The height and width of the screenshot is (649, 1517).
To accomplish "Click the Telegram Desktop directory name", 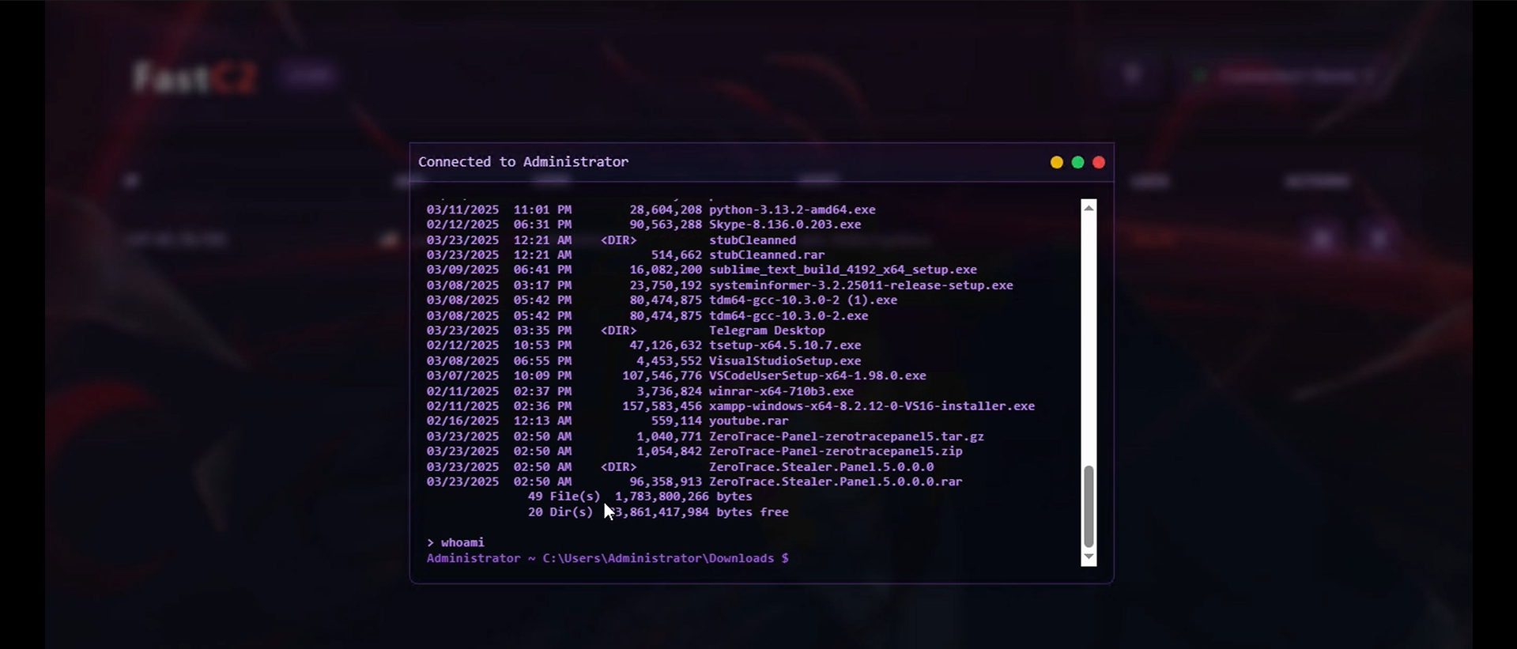I will coord(767,330).
